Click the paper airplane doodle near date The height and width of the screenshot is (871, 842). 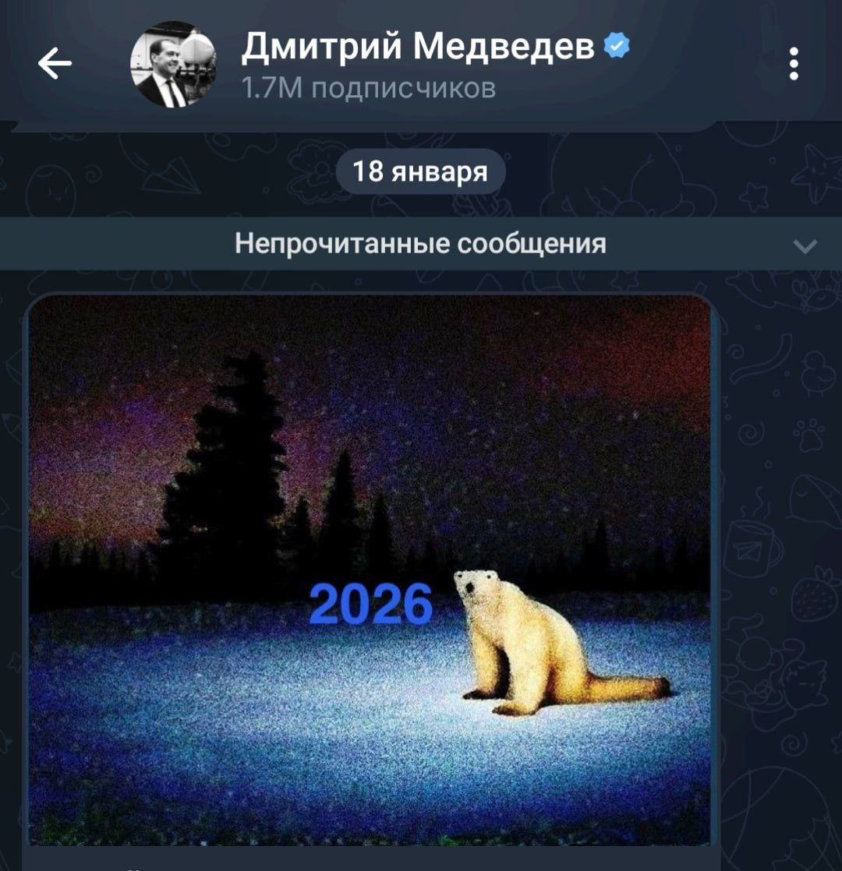coord(171,175)
